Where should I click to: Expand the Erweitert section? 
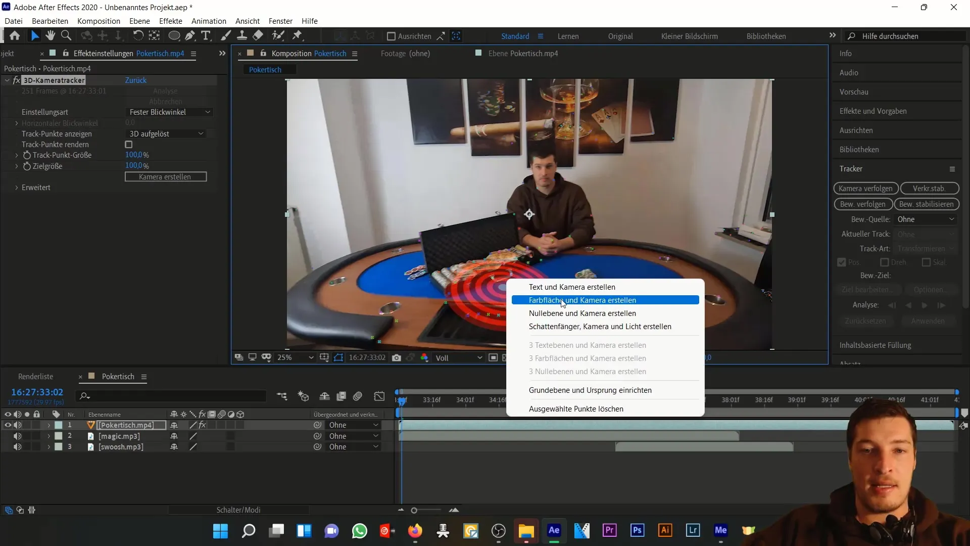coord(17,188)
